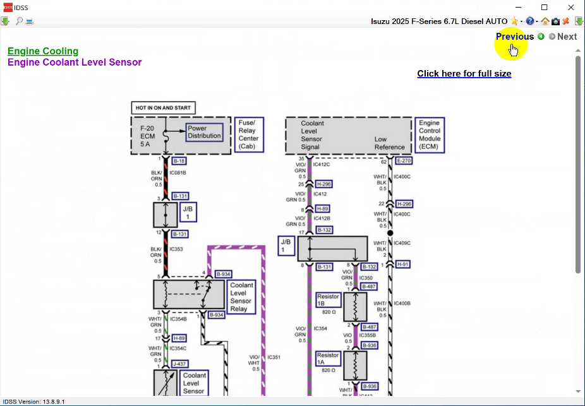Viewport: 585px width, 406px height.
Task: Expand the Help icon dropdown arrow
Action: tap(536, 21)
